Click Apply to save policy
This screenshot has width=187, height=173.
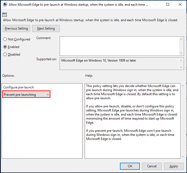click(x=174, y=166)
